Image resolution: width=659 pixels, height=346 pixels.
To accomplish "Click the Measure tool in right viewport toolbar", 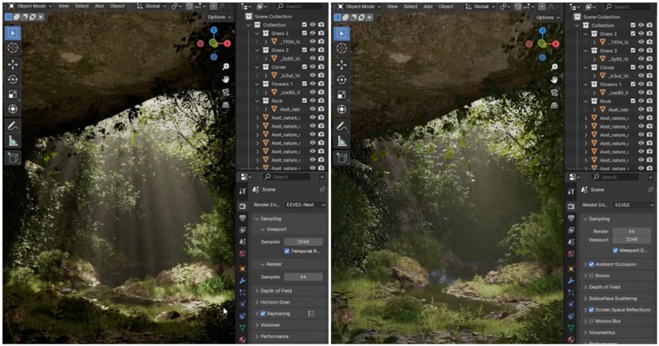I will point(342,141).
